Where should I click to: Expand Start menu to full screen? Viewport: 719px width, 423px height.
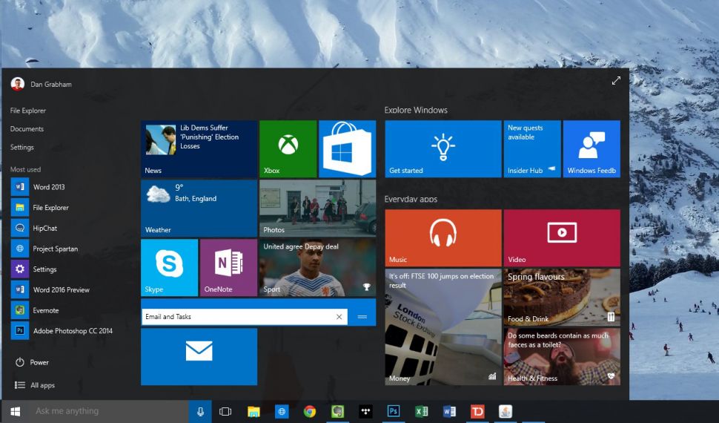616,81
